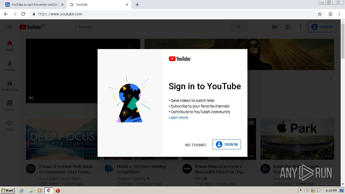Click the SIGN IN button in the dialog
This screenshot has height=194, width=345.
(227, 144)
